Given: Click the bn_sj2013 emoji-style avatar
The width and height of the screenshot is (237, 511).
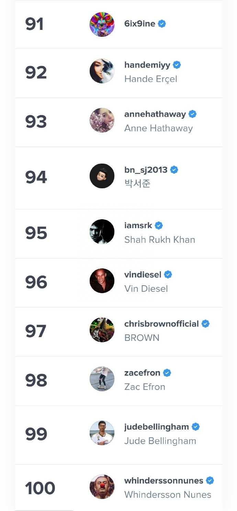Looking at the screenshot, I should point(102,176).
